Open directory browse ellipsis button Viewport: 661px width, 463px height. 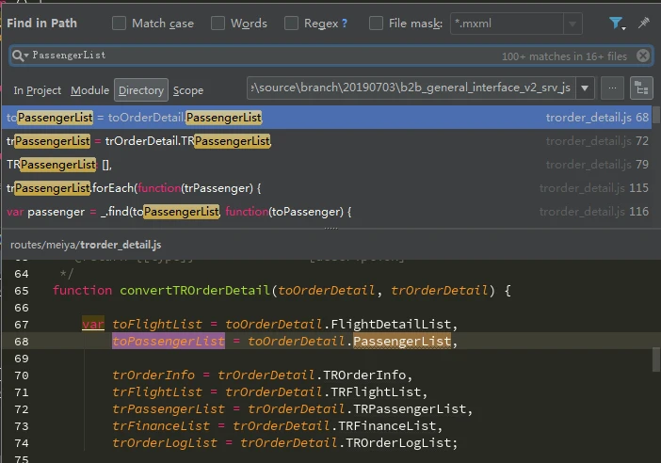tap(612, 88)
